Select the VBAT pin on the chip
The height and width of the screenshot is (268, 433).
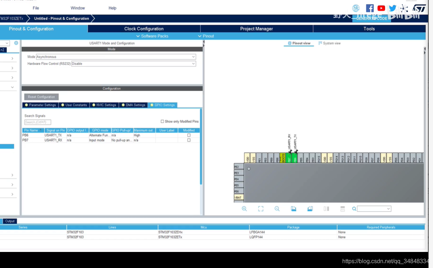(239, 197)
